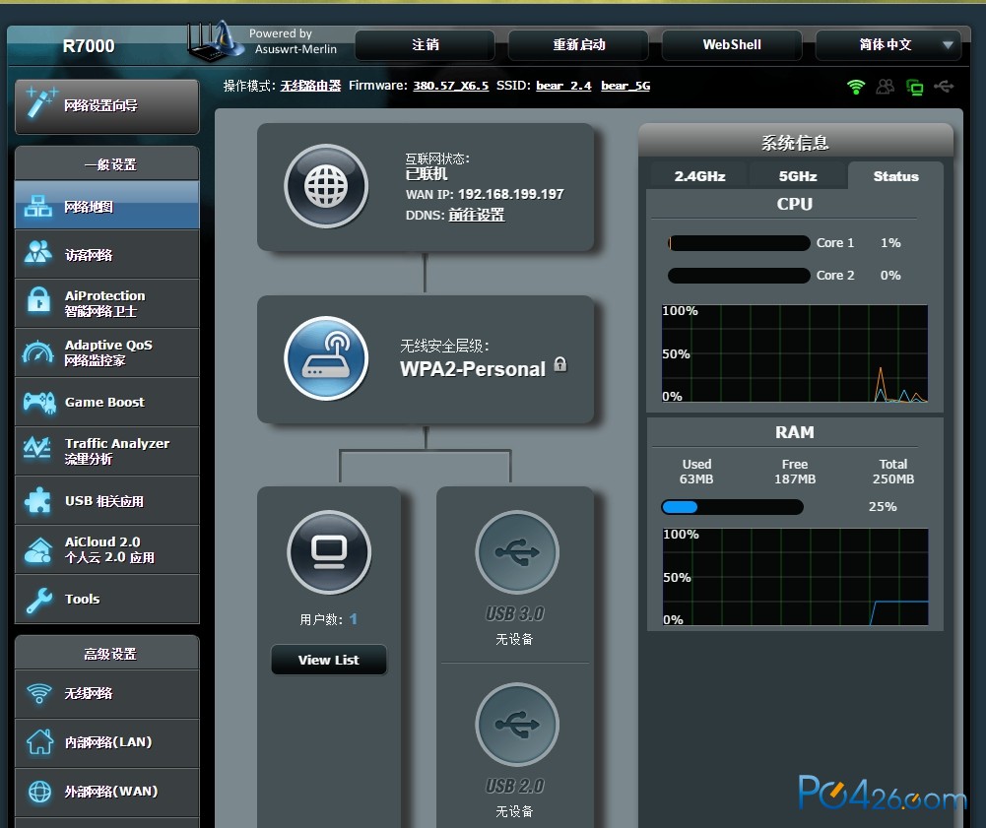Click the View List button
986x828 pixels.
[x=329, y=660]
